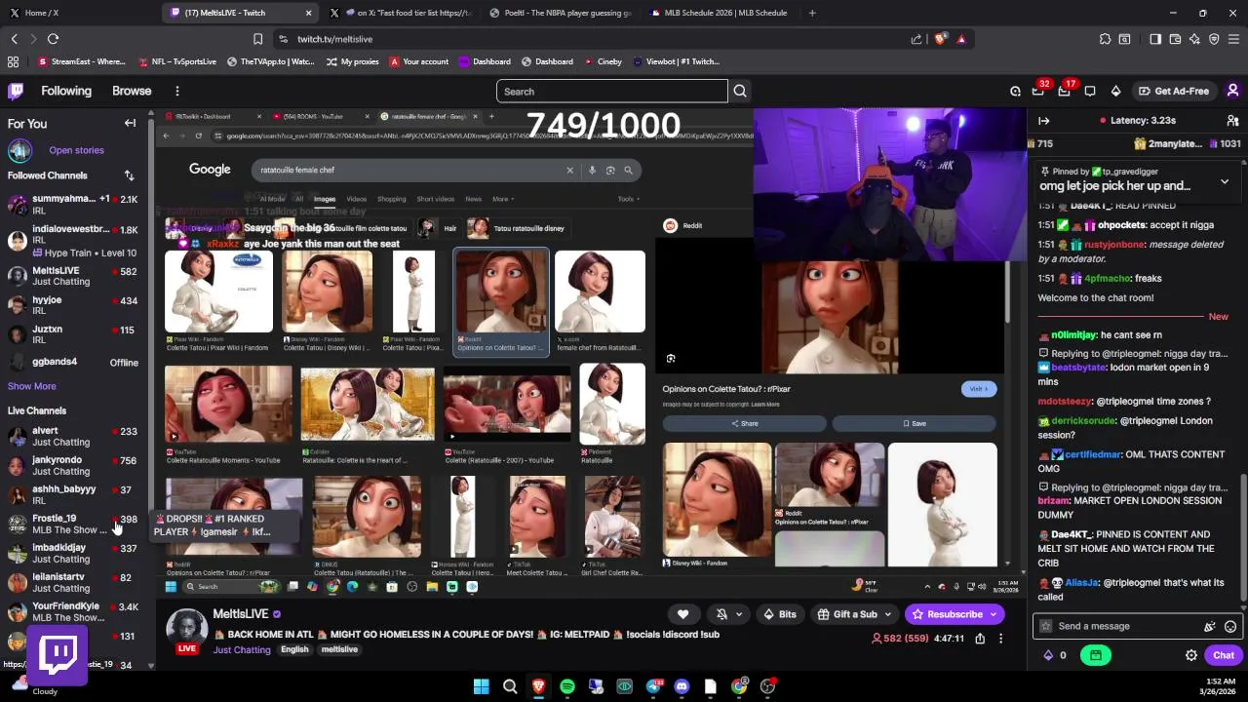Open the chat community users icon
Screen dimensions: 1248x702
tap(1232, 121)
